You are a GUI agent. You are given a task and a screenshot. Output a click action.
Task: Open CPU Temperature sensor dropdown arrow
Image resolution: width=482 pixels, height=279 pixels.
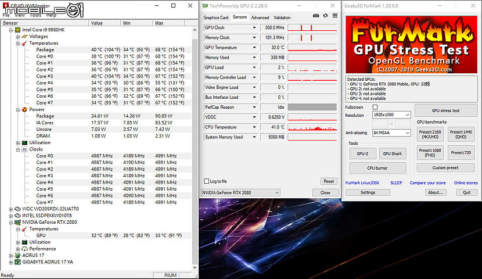254,127
